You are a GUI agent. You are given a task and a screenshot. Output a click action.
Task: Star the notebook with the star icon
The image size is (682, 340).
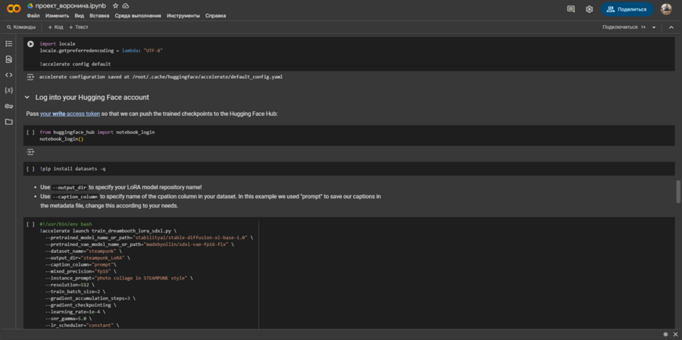click(115, 5)
